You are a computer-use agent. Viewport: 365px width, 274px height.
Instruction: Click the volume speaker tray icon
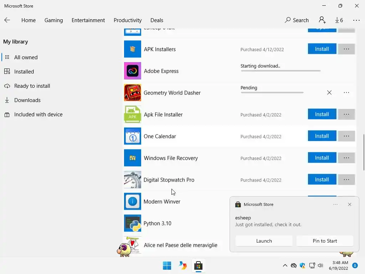pyautogui.click(x=320, y=265)
